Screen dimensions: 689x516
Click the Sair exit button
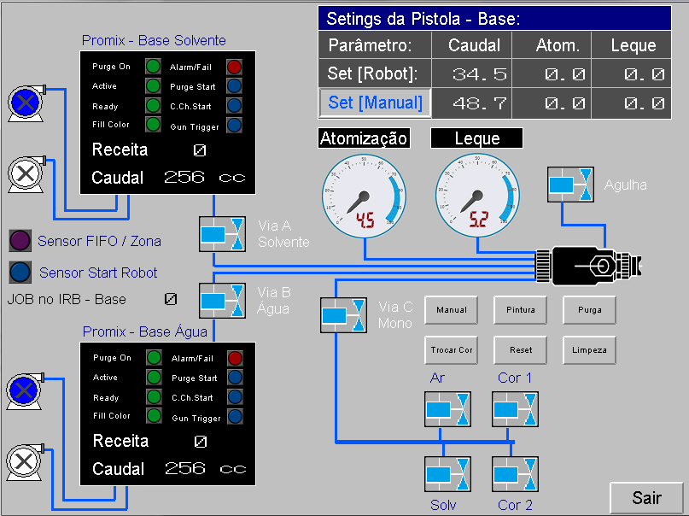[646, 498]
